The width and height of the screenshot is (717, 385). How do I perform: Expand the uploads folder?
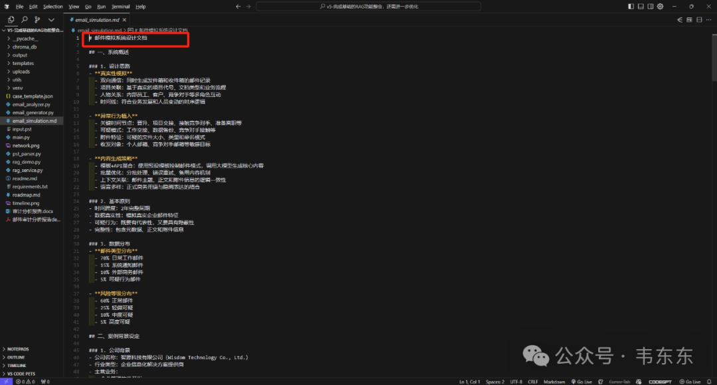click(x=32, y=71)
